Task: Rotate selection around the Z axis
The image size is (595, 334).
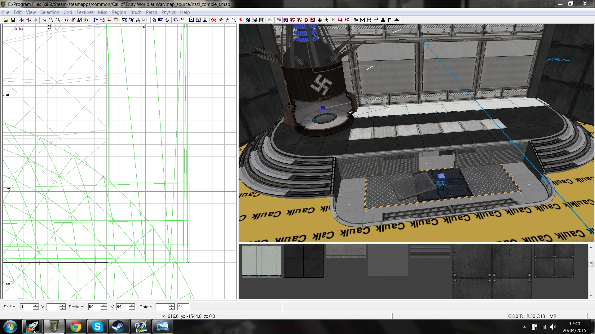Action: 58,20
